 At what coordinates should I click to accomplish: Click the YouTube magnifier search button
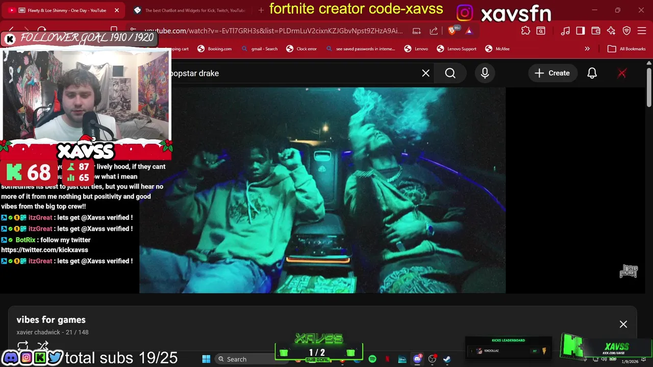[x=450, y=73]
